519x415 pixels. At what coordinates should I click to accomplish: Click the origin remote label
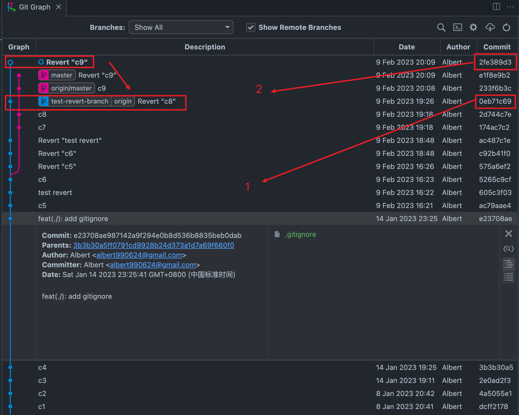coord(123,101)
